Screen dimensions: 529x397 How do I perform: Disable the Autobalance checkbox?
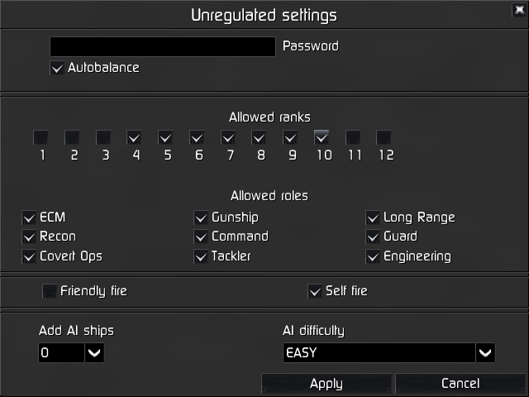point(57,68)
